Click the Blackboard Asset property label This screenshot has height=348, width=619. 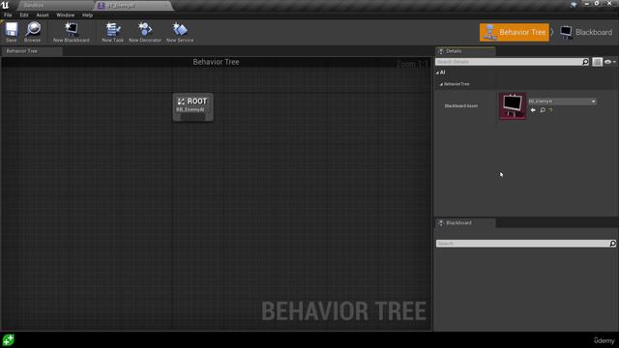coord(461,106)
